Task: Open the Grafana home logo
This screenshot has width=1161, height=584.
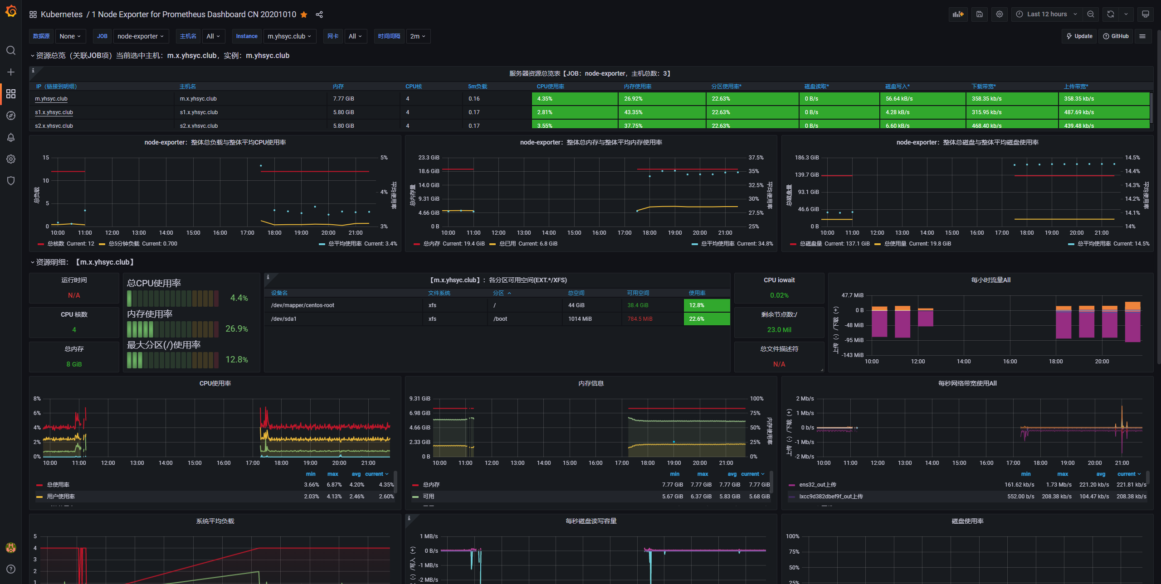Action: point(11,11)
